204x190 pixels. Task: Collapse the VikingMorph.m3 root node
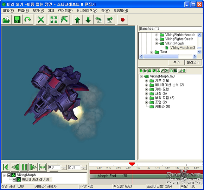[x=141, y=76]
